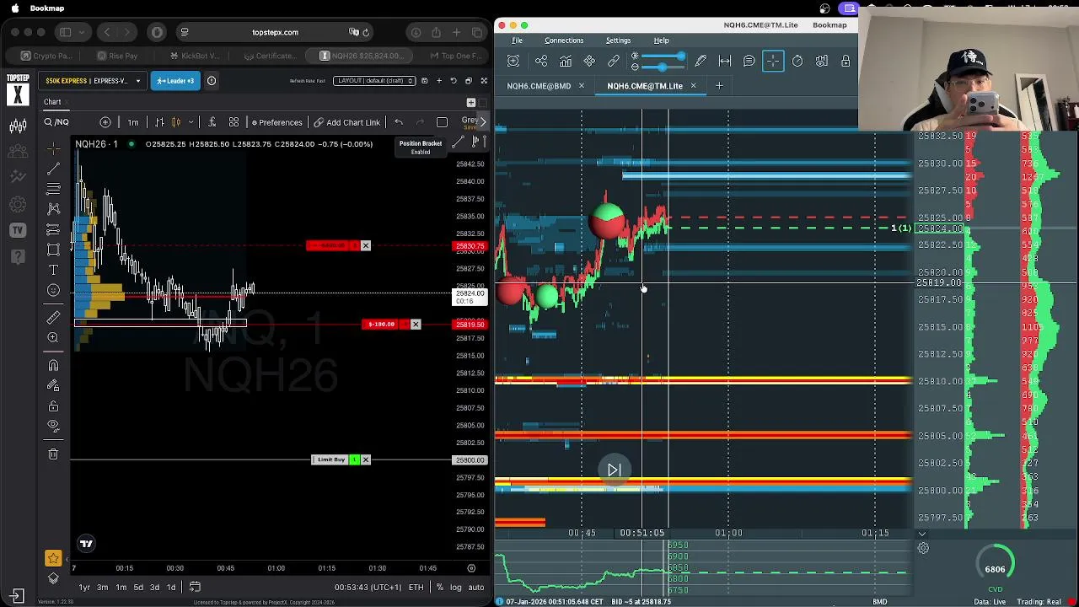Image resolution: width=1079 pixels, height=607 pixels.
Task: Click the Bookmap skip-to-live playback button
Action: (x=615, y=470)
